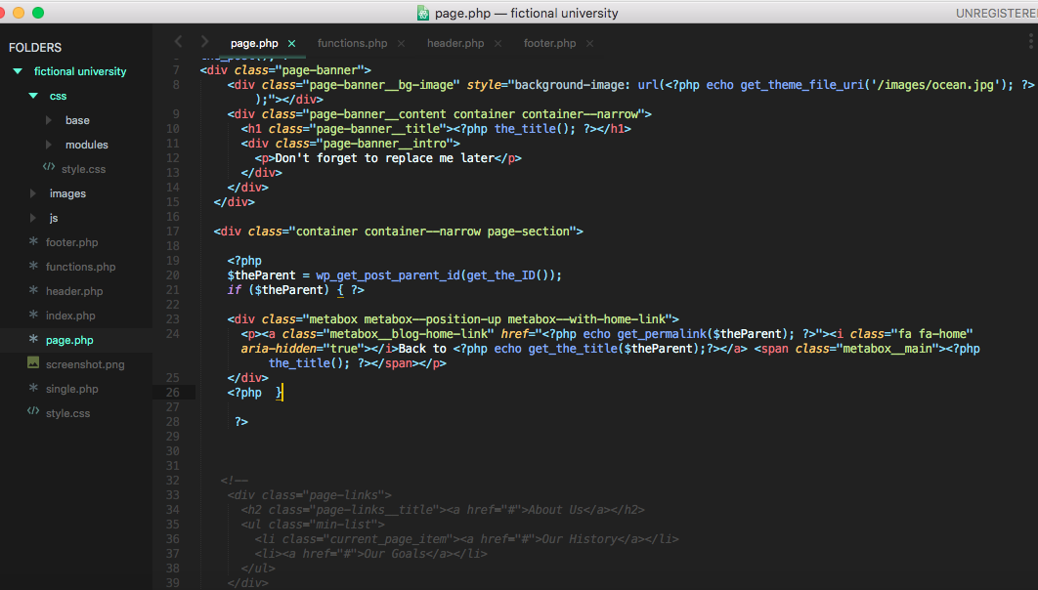Click the opening brace on line 21
Screen dimensions: 1038x590
click(340, 290)
